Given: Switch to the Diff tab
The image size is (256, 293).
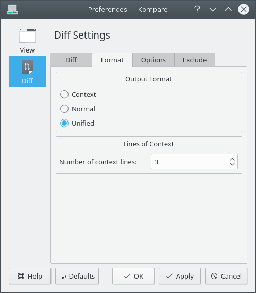Looking at the screenshot, I should coord(71,60).
